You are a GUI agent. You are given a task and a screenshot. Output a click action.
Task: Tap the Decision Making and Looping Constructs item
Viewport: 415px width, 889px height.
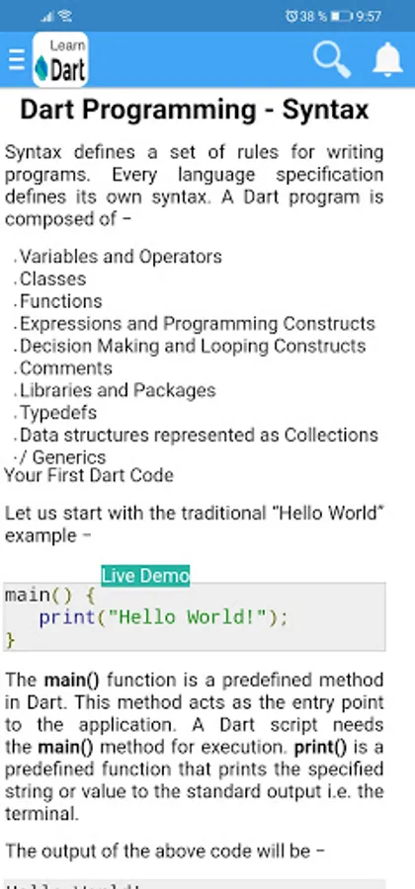(193, 346)
